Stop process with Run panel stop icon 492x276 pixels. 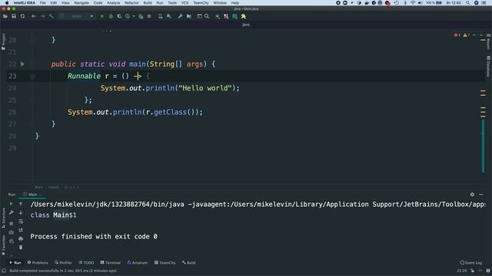(12, 223)
